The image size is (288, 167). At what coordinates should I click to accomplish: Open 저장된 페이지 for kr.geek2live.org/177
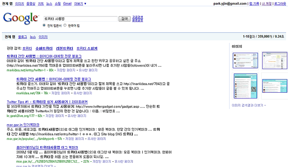pos(55,116)
